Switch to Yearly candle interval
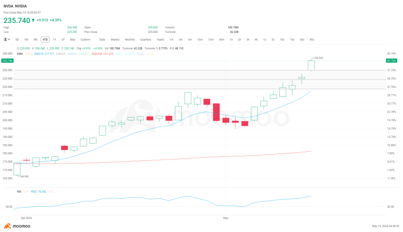 160,40
